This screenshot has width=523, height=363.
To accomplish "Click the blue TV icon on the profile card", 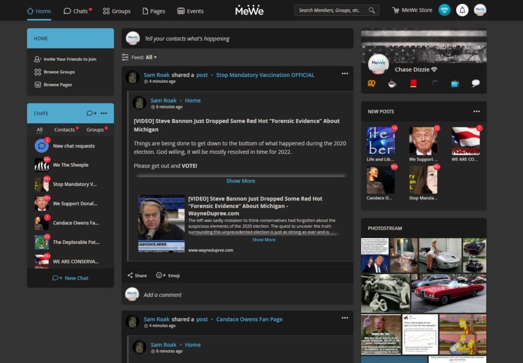I will coord(455,83).
